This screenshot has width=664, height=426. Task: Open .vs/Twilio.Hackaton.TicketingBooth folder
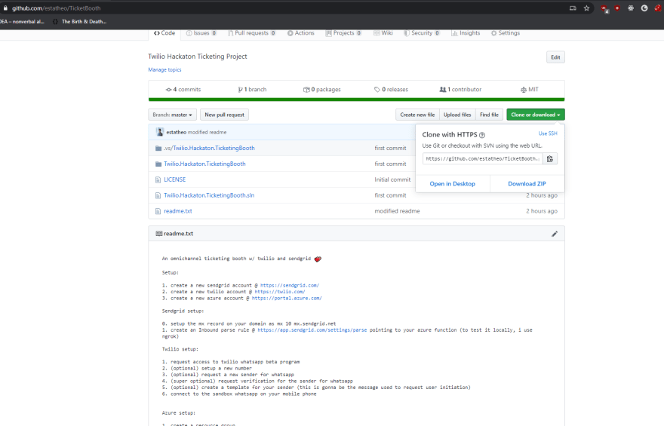209,148
